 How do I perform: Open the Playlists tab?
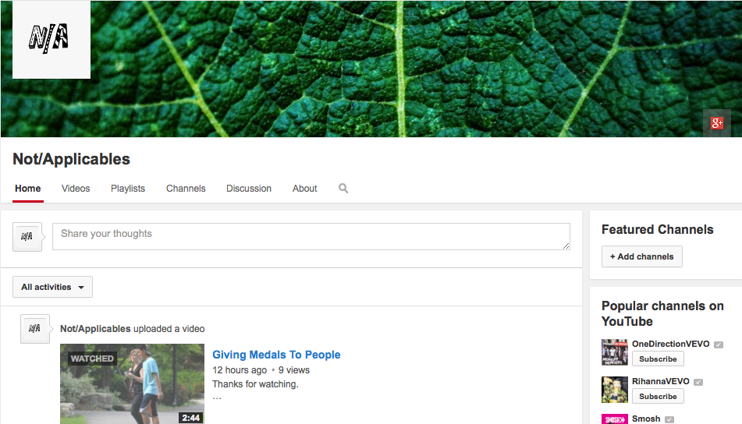(x=128, y=189)
